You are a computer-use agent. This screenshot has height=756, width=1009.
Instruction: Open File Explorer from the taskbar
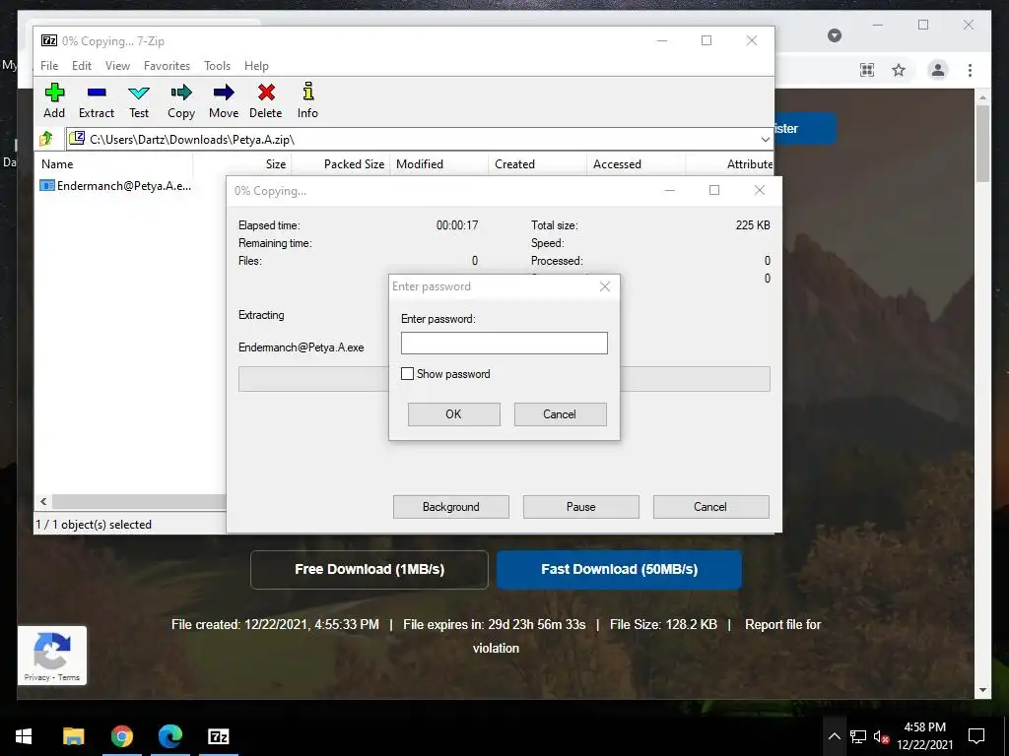click(x=73, y=736)
